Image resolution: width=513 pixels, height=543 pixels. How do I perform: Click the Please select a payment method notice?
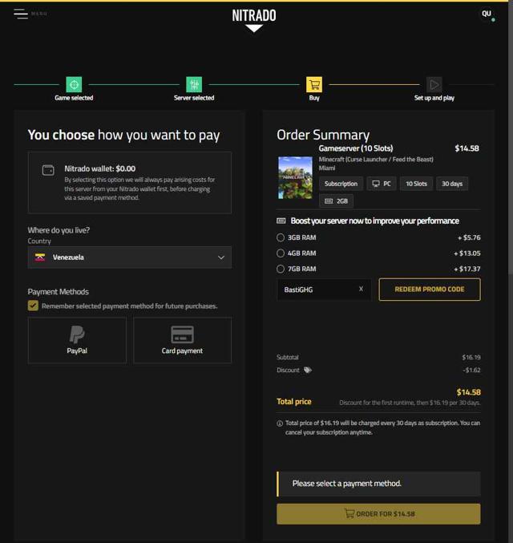(378, 484)
